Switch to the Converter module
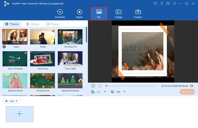 pos(60,13)
